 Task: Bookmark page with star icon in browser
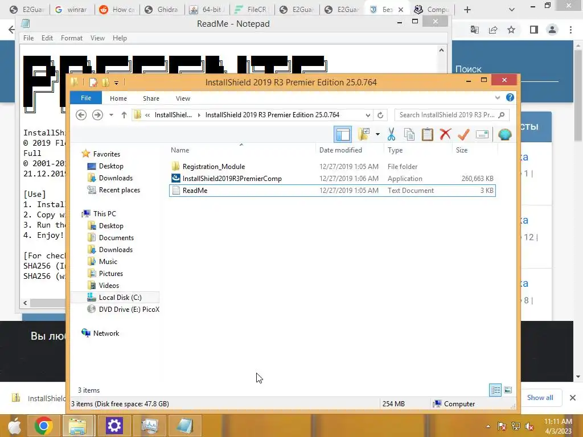(x=511, y=30)
